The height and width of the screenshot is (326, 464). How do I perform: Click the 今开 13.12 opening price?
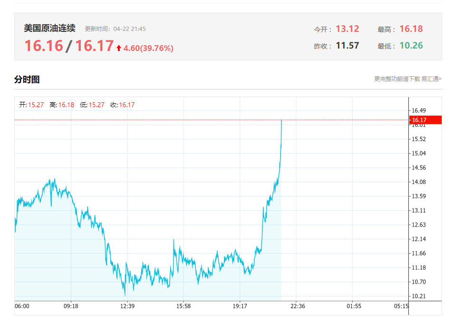(347, 29)
